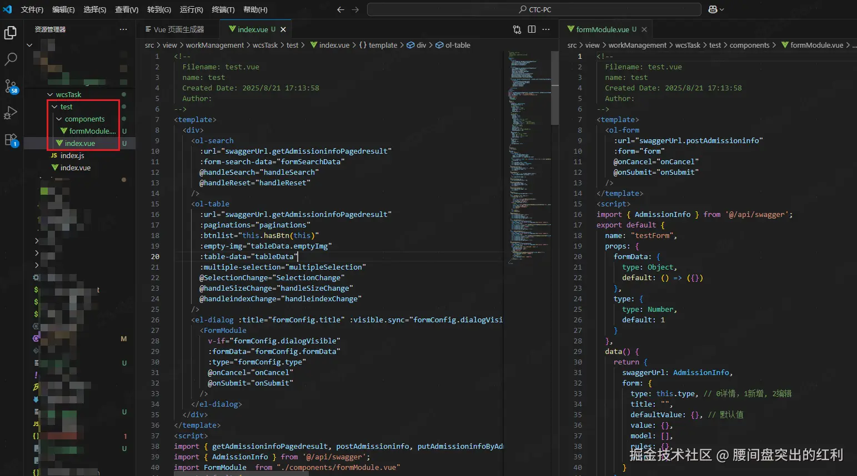
Task: Open the Extensions view icon
Action: point(11,140)
